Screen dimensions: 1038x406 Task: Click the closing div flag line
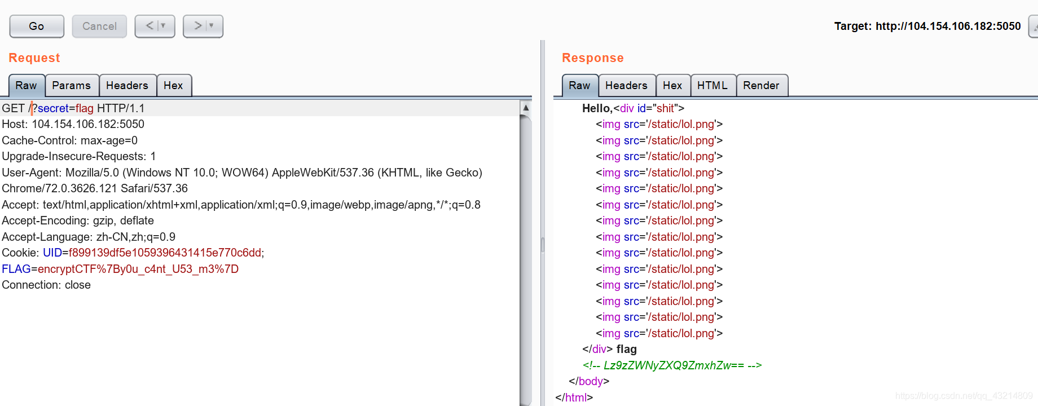(x=609, y=349)
